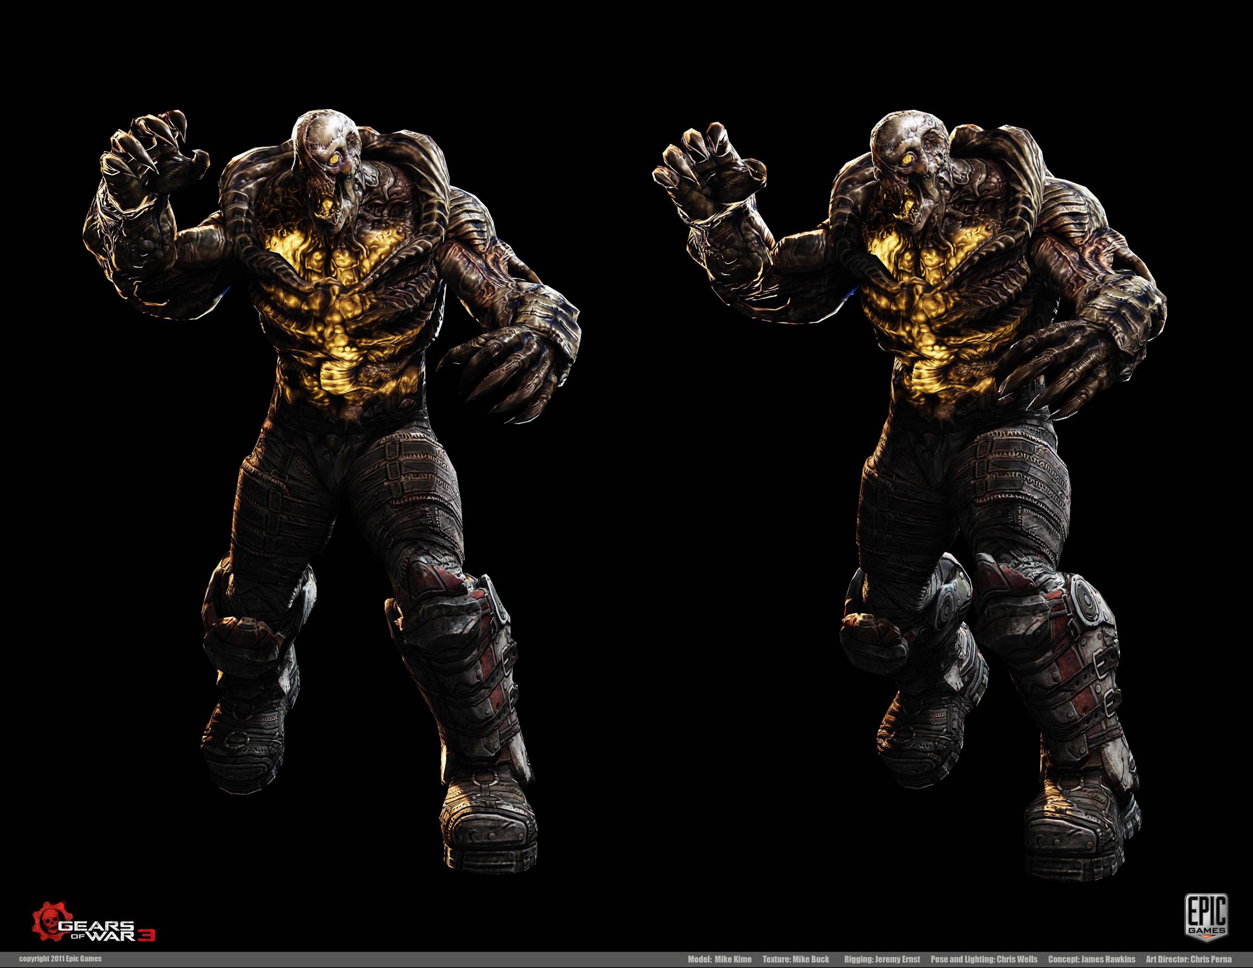Click the 'Texture: Mike Buck' credit
The height and width of the screenshot is (968, 1253).
click(796, 959)
